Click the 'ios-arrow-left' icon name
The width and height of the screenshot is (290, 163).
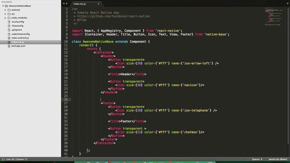197,63
